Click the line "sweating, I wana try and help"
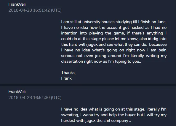 coord(114,115)
